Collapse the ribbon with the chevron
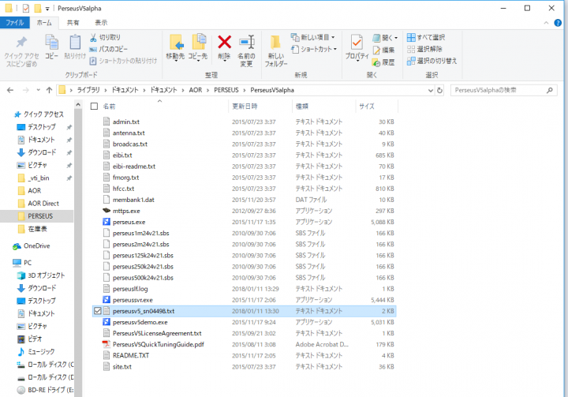This screenshot has height=397, width=568. [546, 23]
